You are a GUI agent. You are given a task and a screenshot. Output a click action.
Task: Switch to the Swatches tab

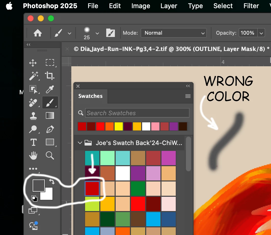90,96
